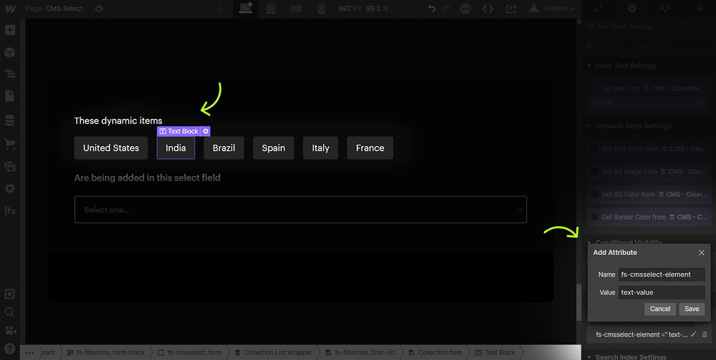Screen dimensions: 716x360
Task: Switch to mobile landscape breakpoint
Action: 296,9
